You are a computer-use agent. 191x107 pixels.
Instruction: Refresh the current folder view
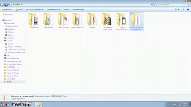[154, 5]
